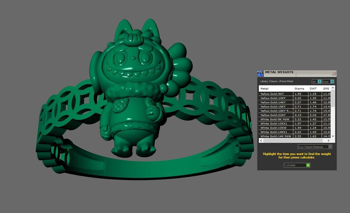Viewport: 350px width, 213px height.
Task: Click the green Calculate arrow icon
Action: click(308, 165)
